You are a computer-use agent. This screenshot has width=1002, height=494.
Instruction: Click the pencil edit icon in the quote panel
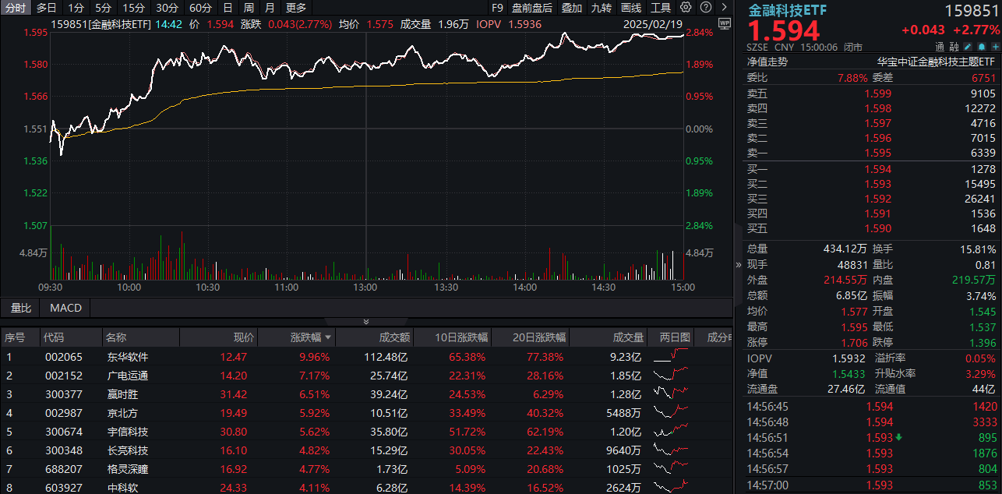(967, 47)
